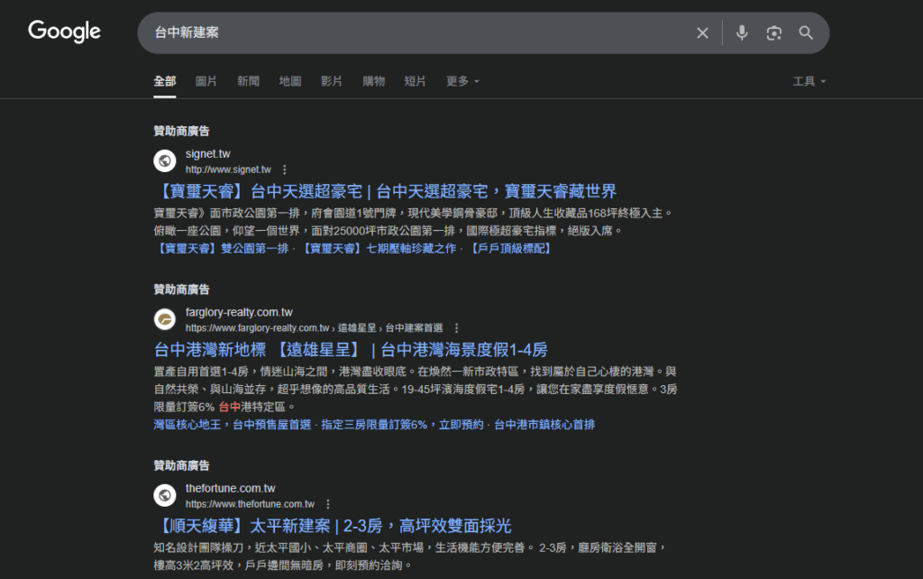The image size is (923, 579).
Task: Switch to the 影片 tab
Action: click(332, 81)
